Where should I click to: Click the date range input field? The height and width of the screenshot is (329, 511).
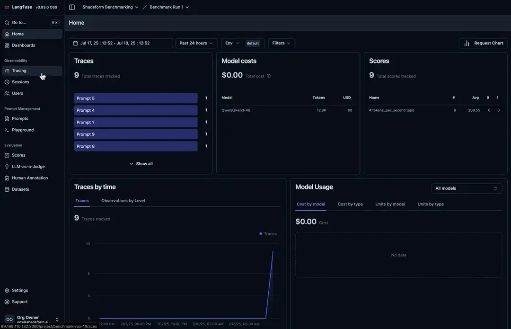[121, 43]
